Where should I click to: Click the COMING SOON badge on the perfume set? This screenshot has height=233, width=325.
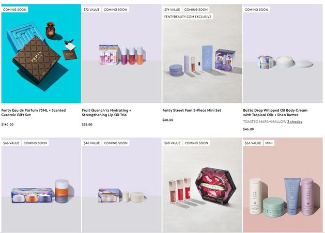pos(14,9)
